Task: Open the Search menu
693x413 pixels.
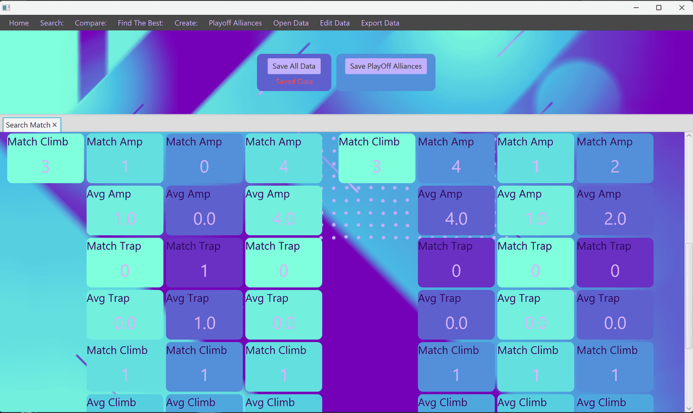Action: click(52, 23)
